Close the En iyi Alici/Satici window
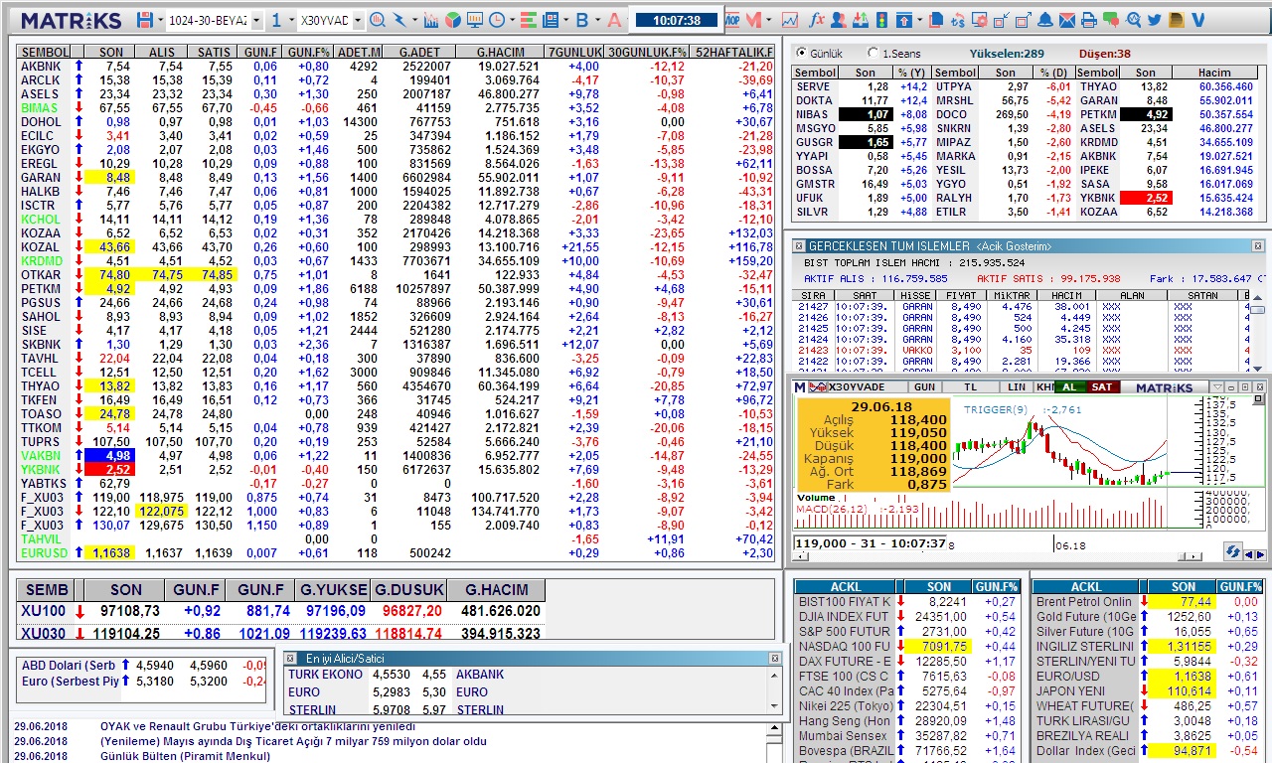This screenshot has height=763, width=1272. [x=775, y=659]
